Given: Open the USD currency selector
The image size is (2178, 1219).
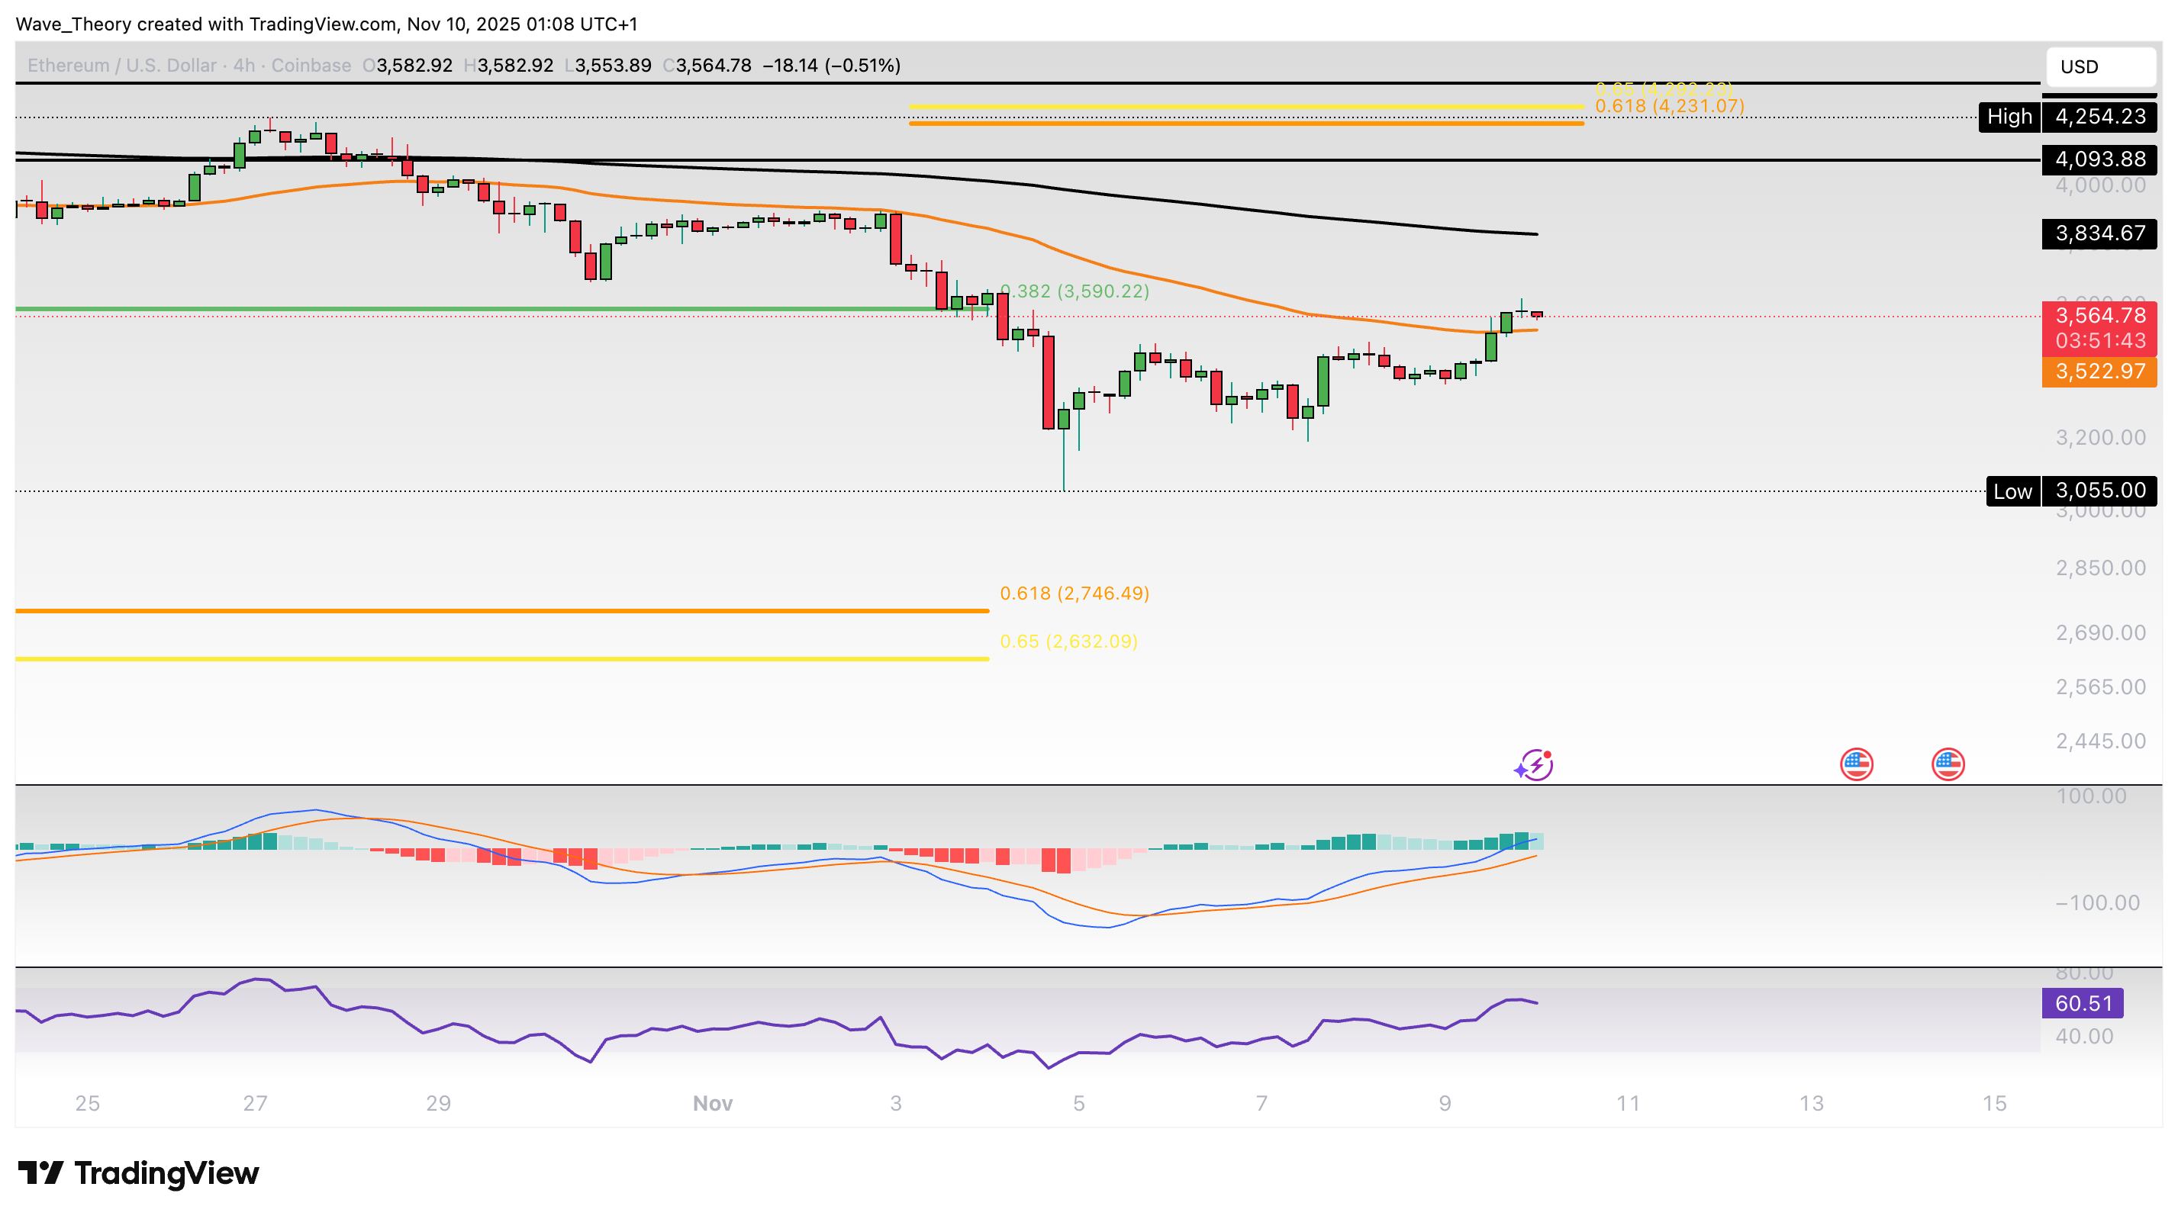Looking at the screenshot, I should [x=2101, y=67].
